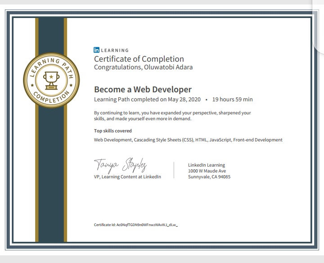Select the 'LEARNING' wordmark beside the logo
The image size is (324, 263).
[115, 50]
